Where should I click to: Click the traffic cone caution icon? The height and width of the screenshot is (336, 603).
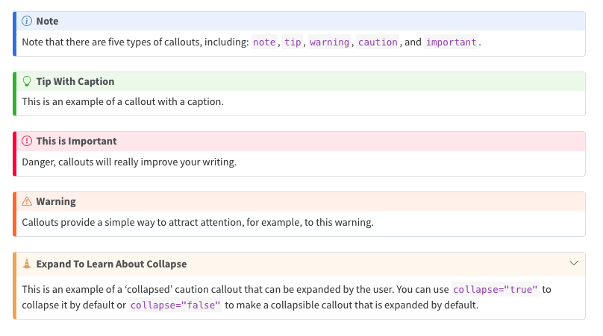coord(27,264)
